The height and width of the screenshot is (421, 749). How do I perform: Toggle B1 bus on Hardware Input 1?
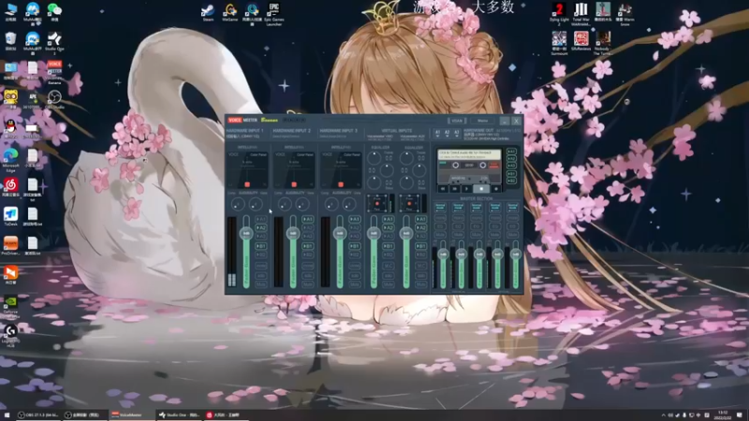pos(261,246)
